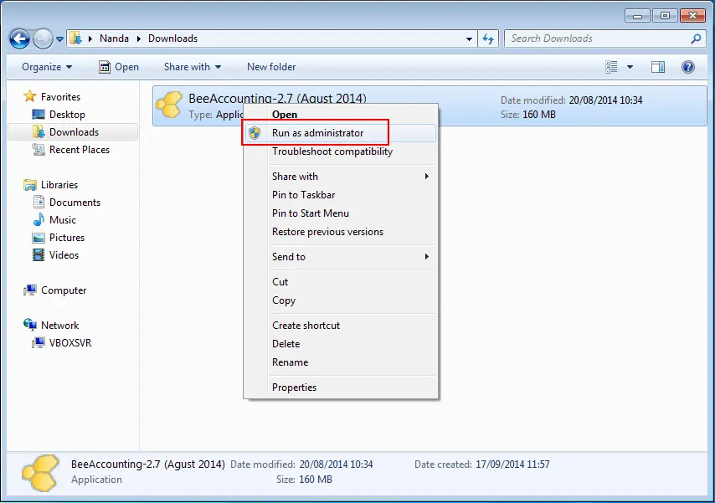
Task: Click the BeeAccounting icon in details pane
Action: point(40,473)
